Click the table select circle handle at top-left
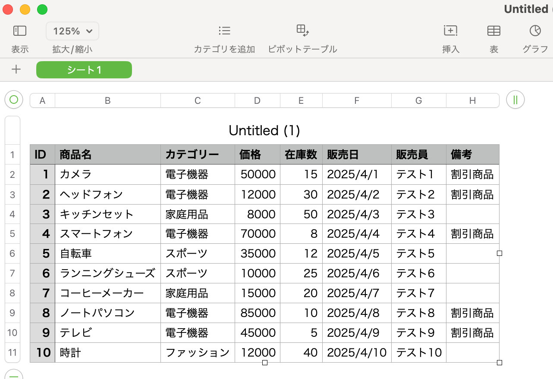 pyautogui.click(x=13, y=100)
